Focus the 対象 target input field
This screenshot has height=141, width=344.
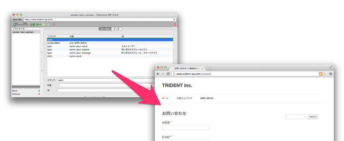(106, 85)
